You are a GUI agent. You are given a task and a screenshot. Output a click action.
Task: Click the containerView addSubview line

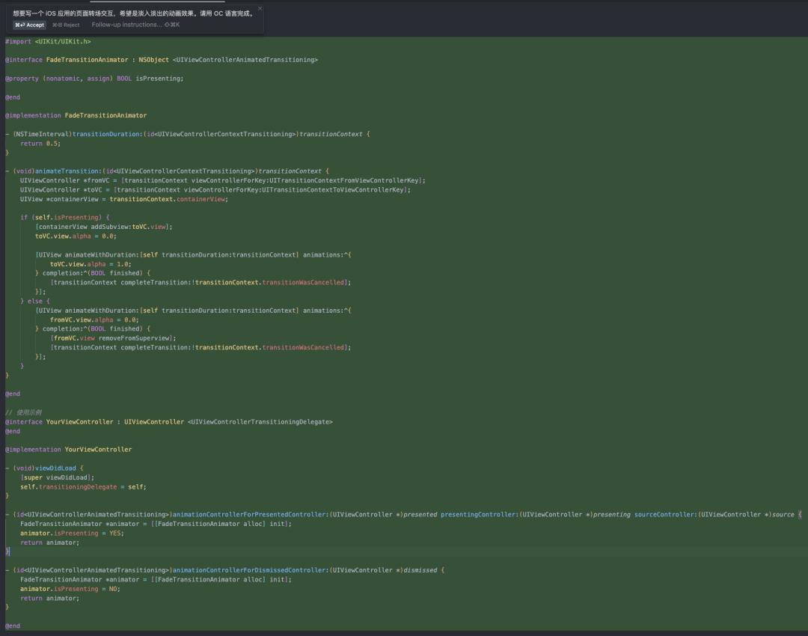tap(103, 227)
